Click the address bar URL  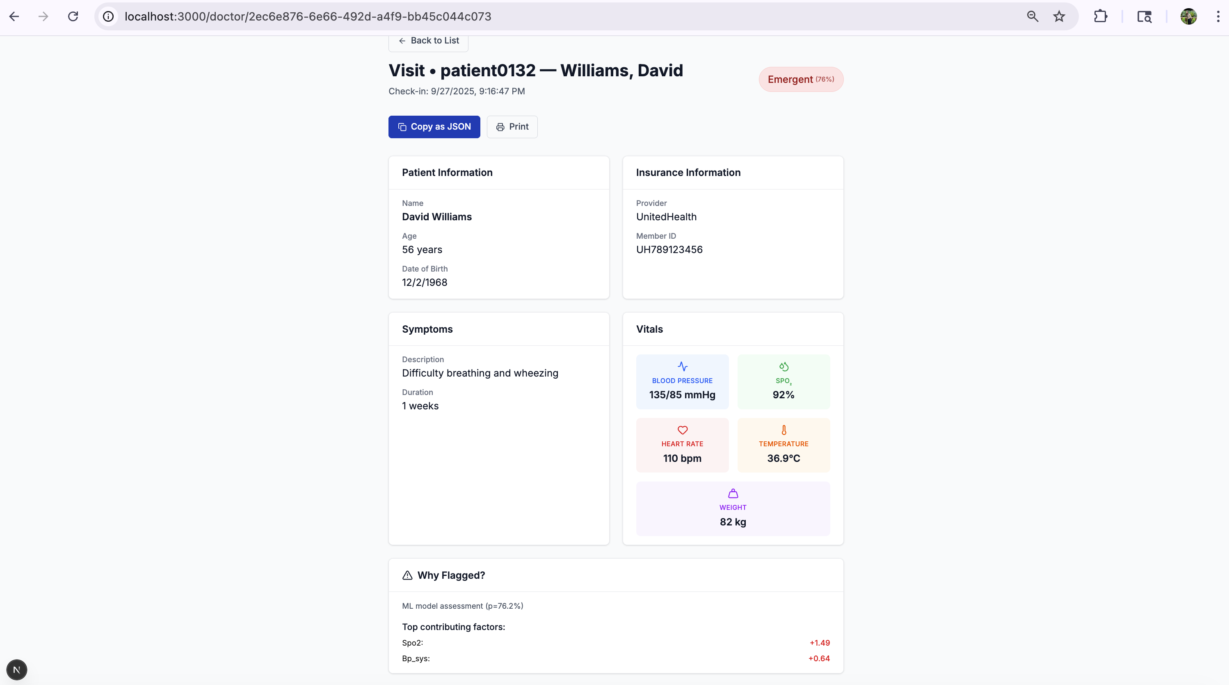[x=308, y=17]
